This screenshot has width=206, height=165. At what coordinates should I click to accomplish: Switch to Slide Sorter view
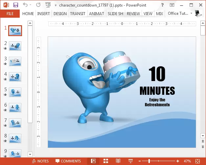[x=106, y=161]
